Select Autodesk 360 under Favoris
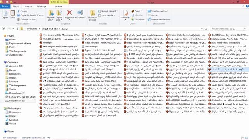This screenshot has height=140, width=249. [x=16, y=55]
